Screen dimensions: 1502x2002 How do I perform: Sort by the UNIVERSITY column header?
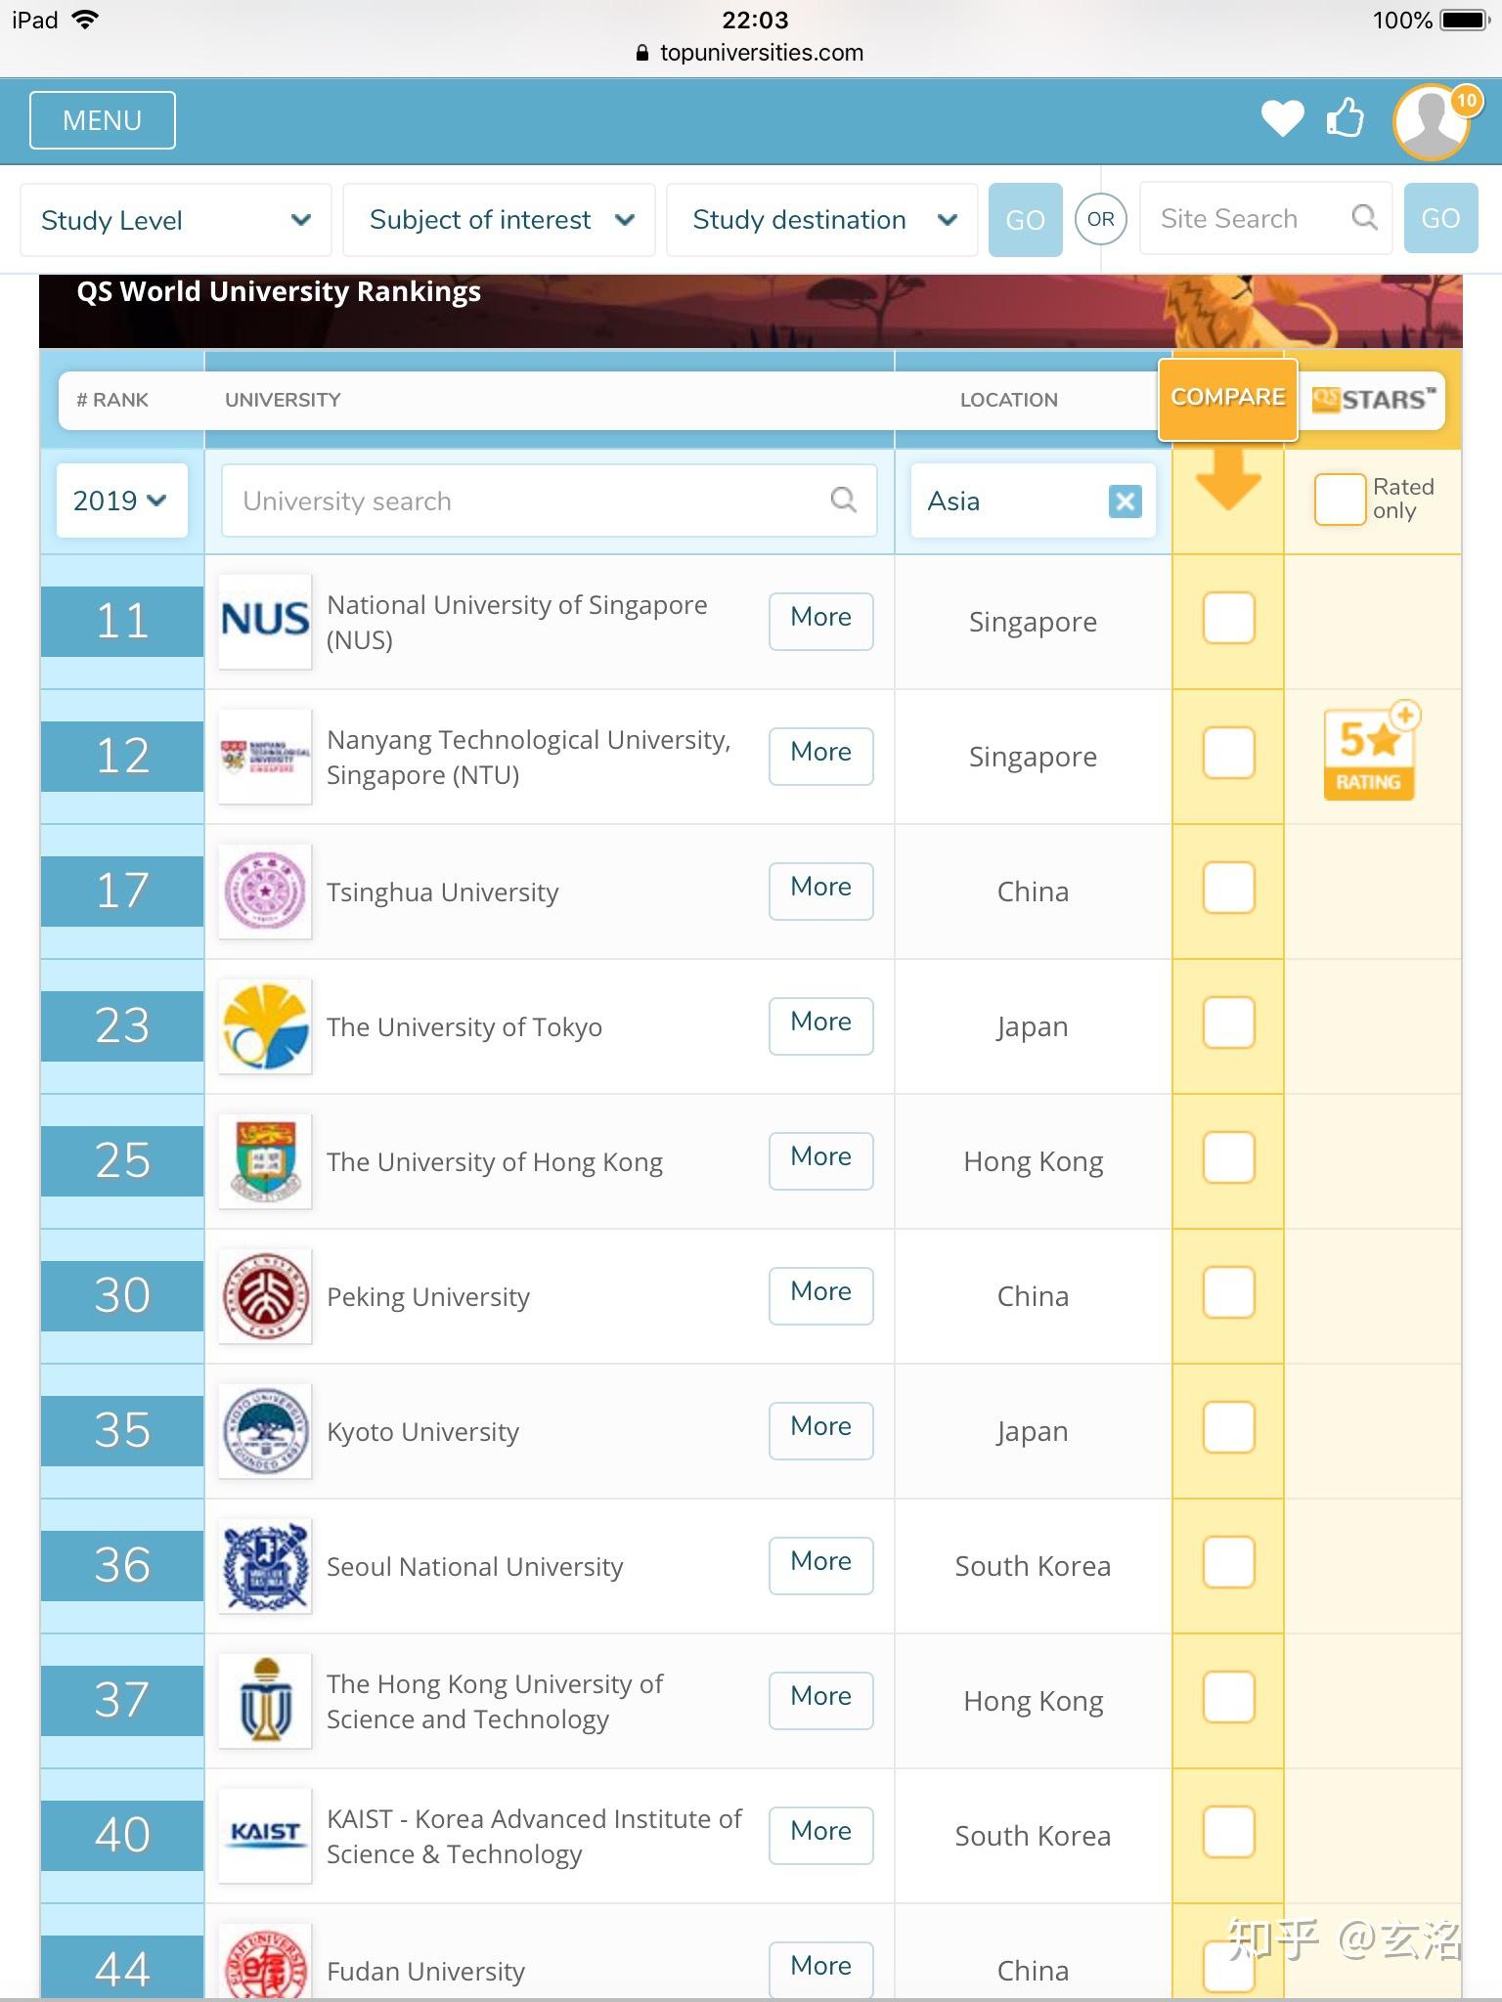click(283, 400)
